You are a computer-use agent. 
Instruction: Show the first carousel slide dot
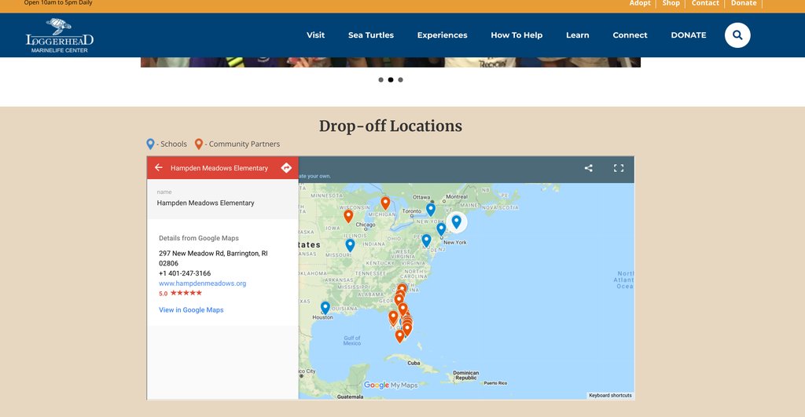(x=380, y=79)
